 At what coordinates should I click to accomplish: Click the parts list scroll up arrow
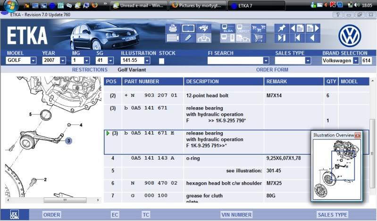click(372, 81)
